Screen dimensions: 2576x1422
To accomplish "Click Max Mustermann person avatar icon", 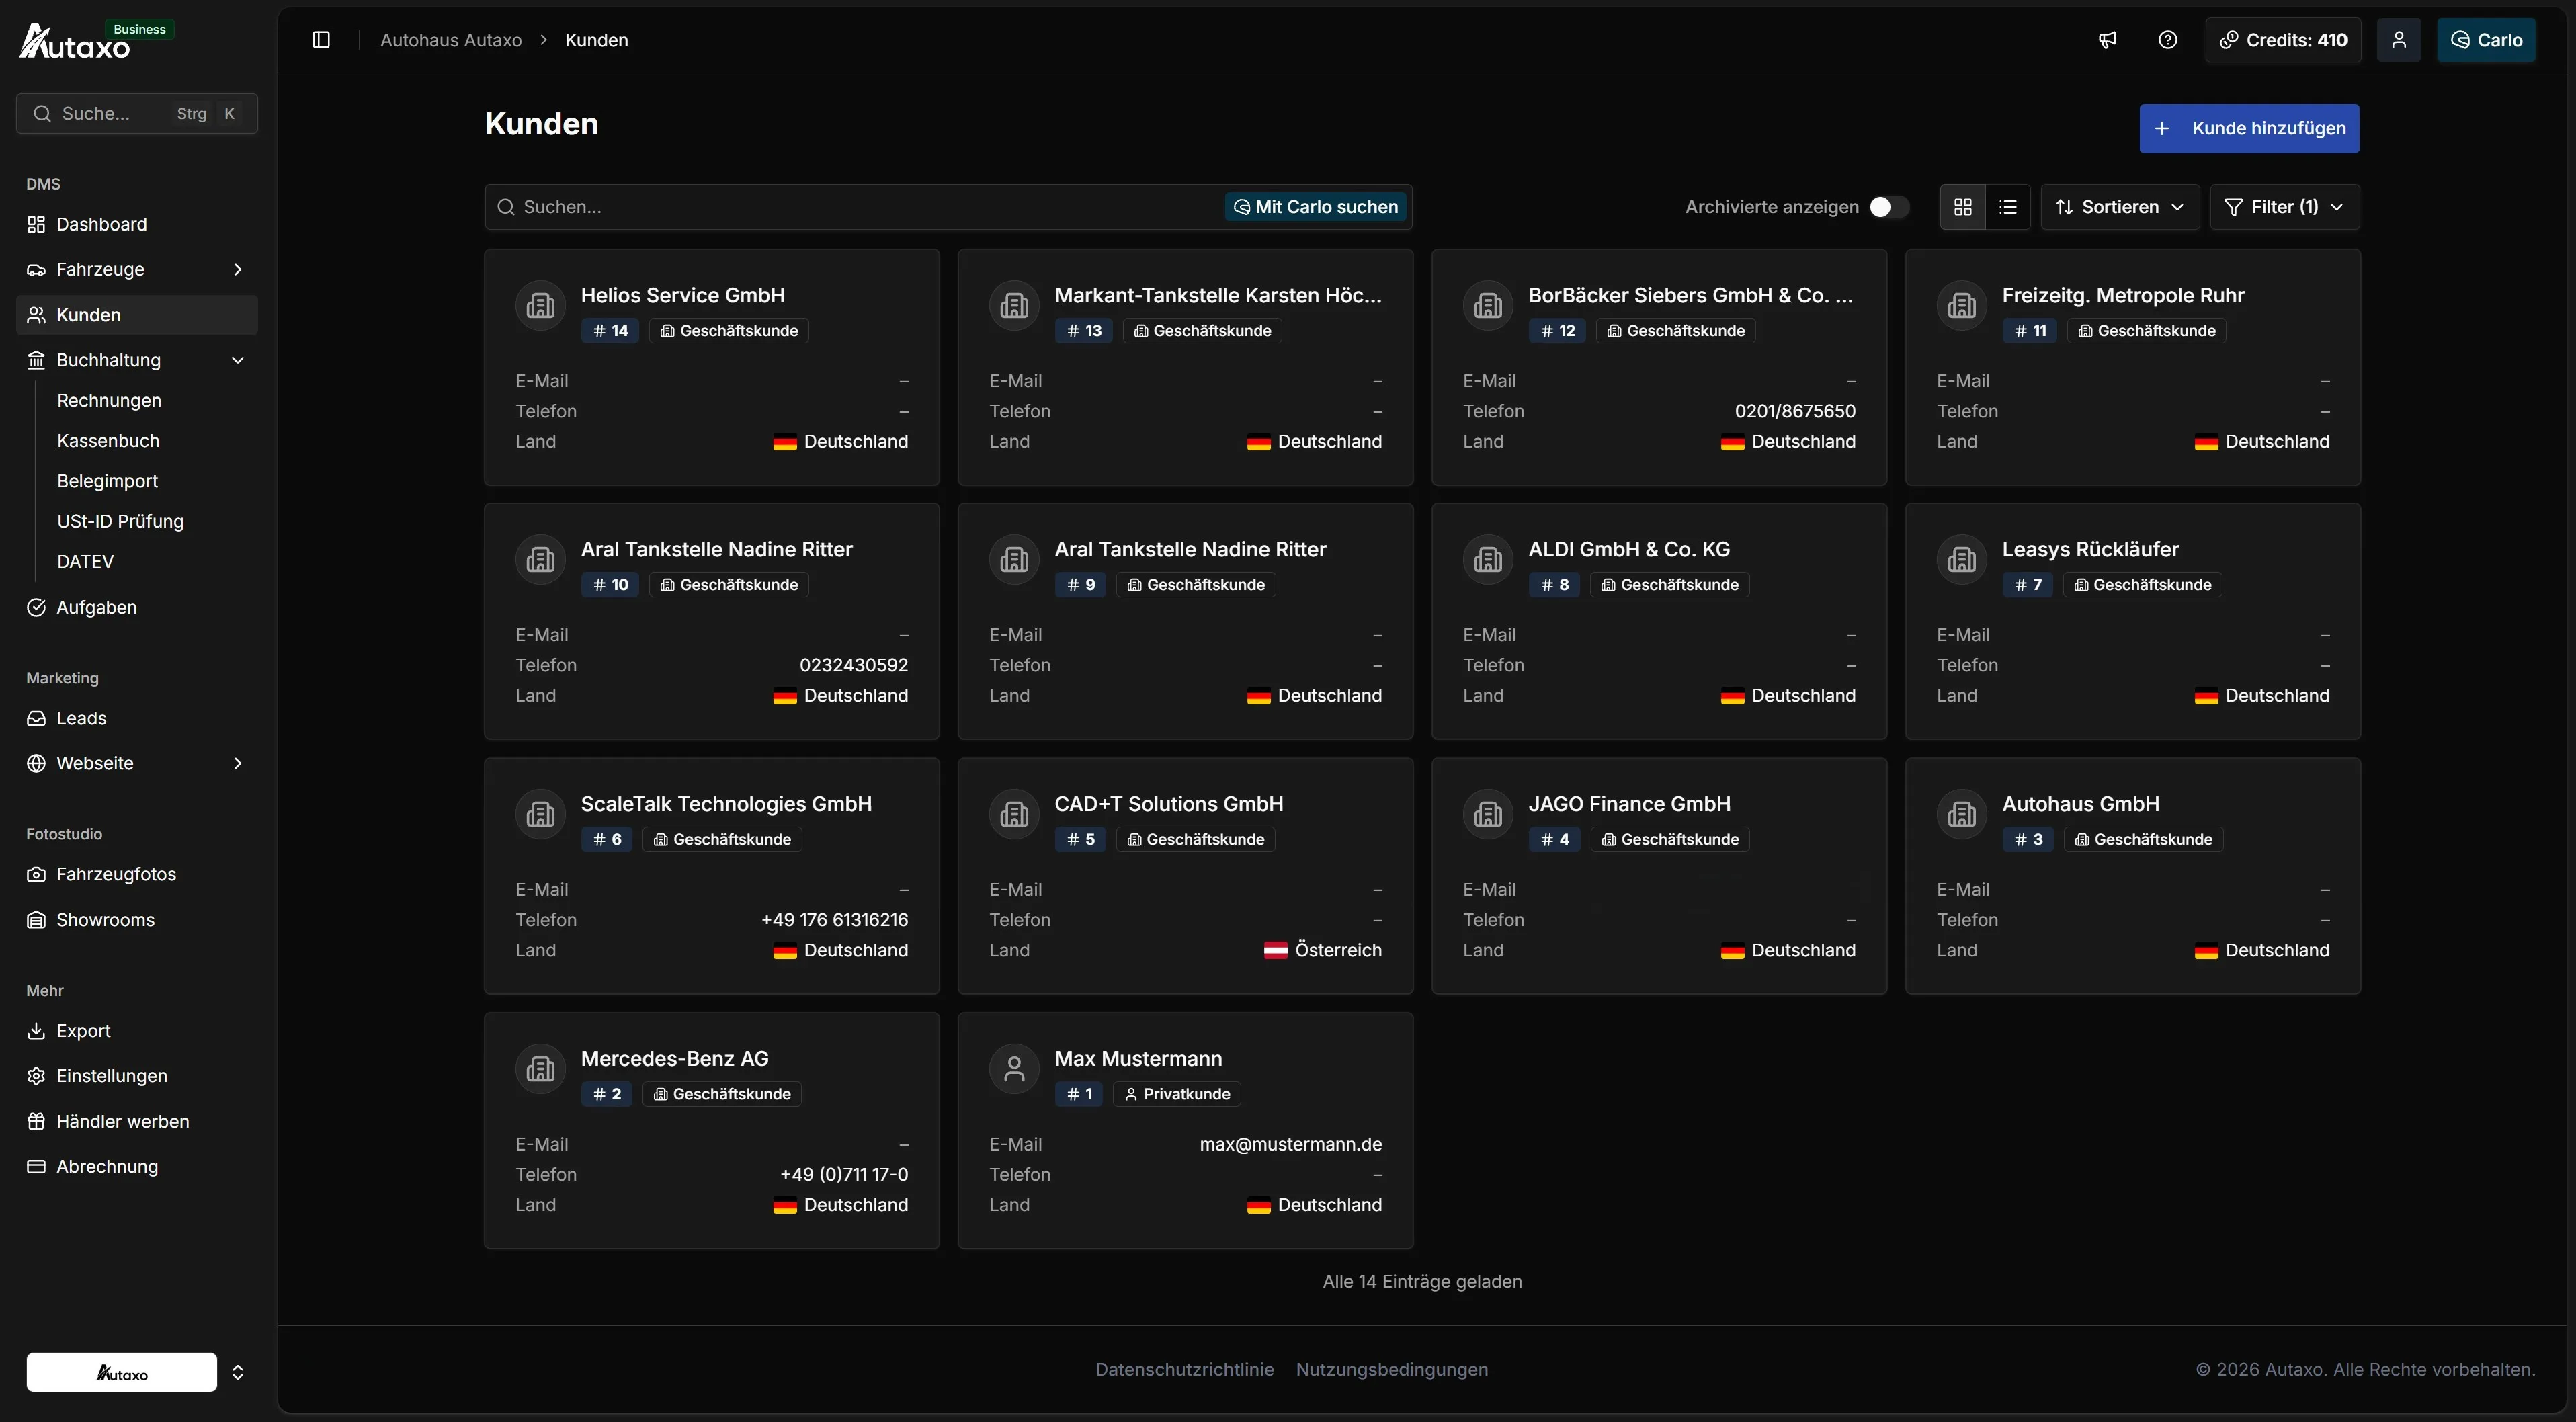I will [1014, 1069].
